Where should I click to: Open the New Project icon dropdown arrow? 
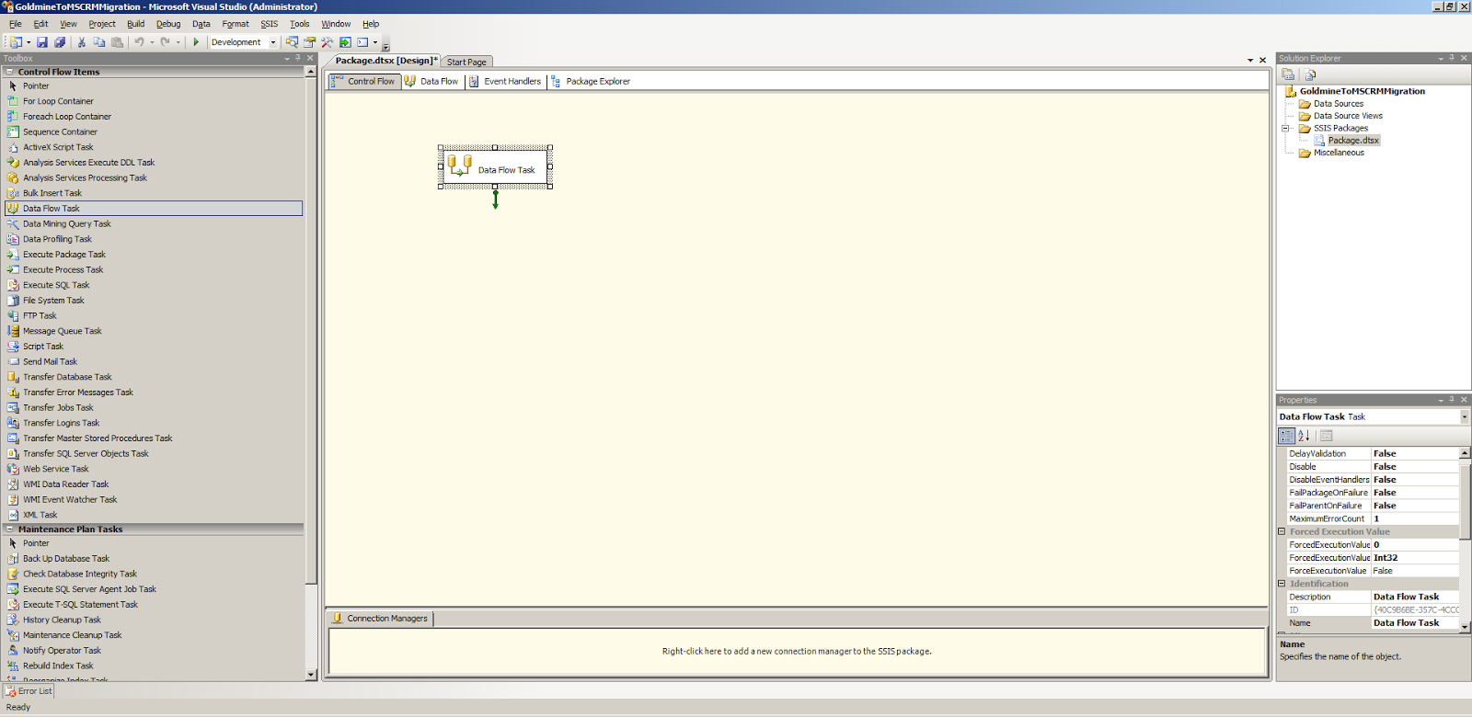point(29,42)
